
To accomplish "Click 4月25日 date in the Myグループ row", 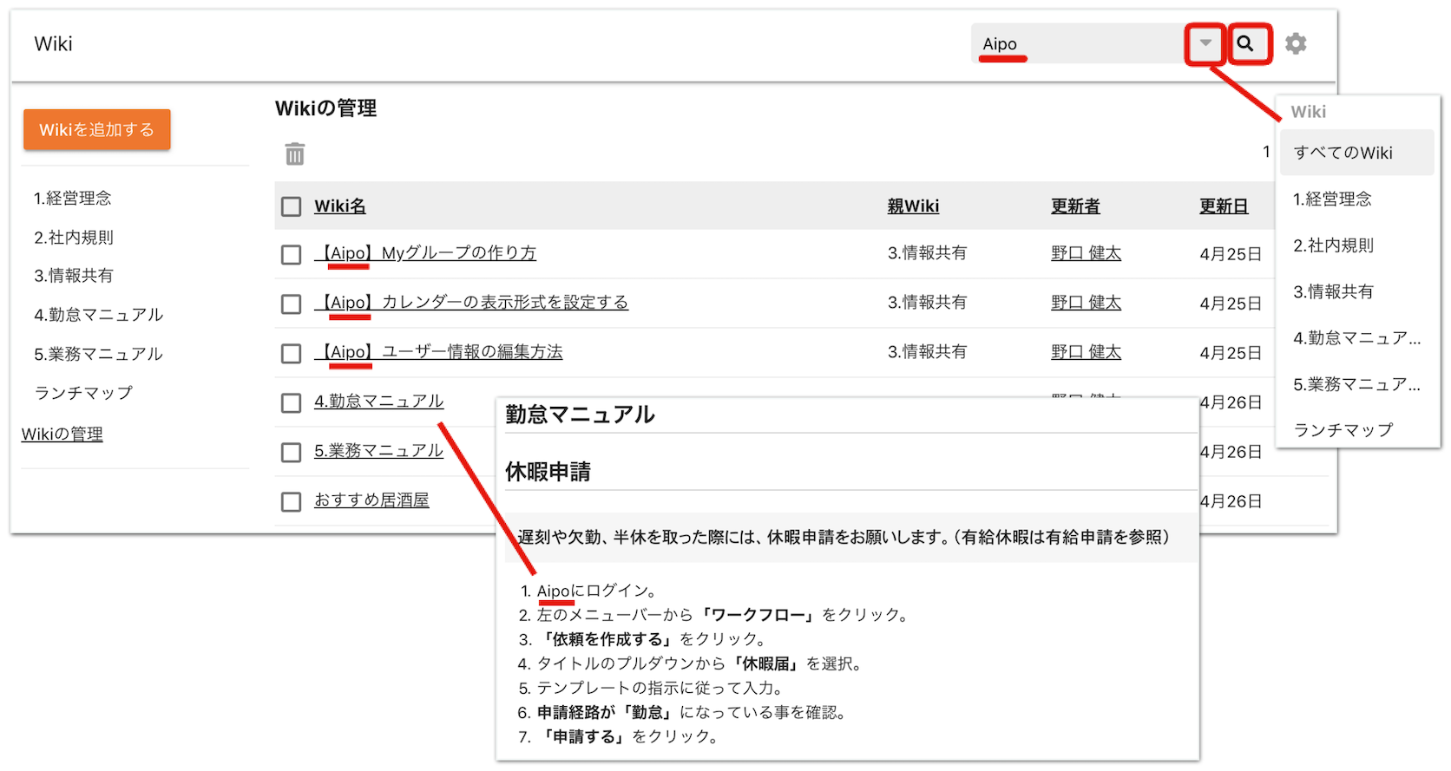I will (1231, 254).
